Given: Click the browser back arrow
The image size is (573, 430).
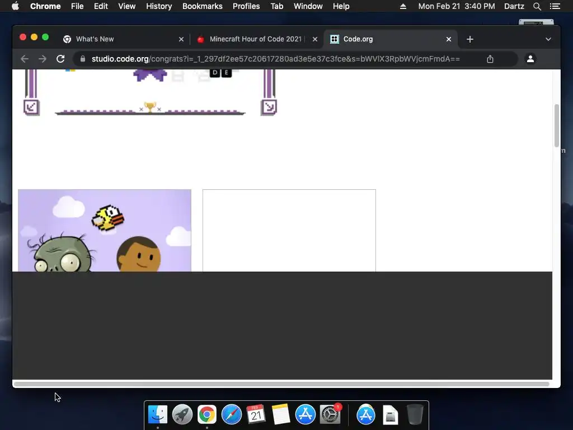Looking at the screenshot, I should pyautogui.click(x=25, y=59).
